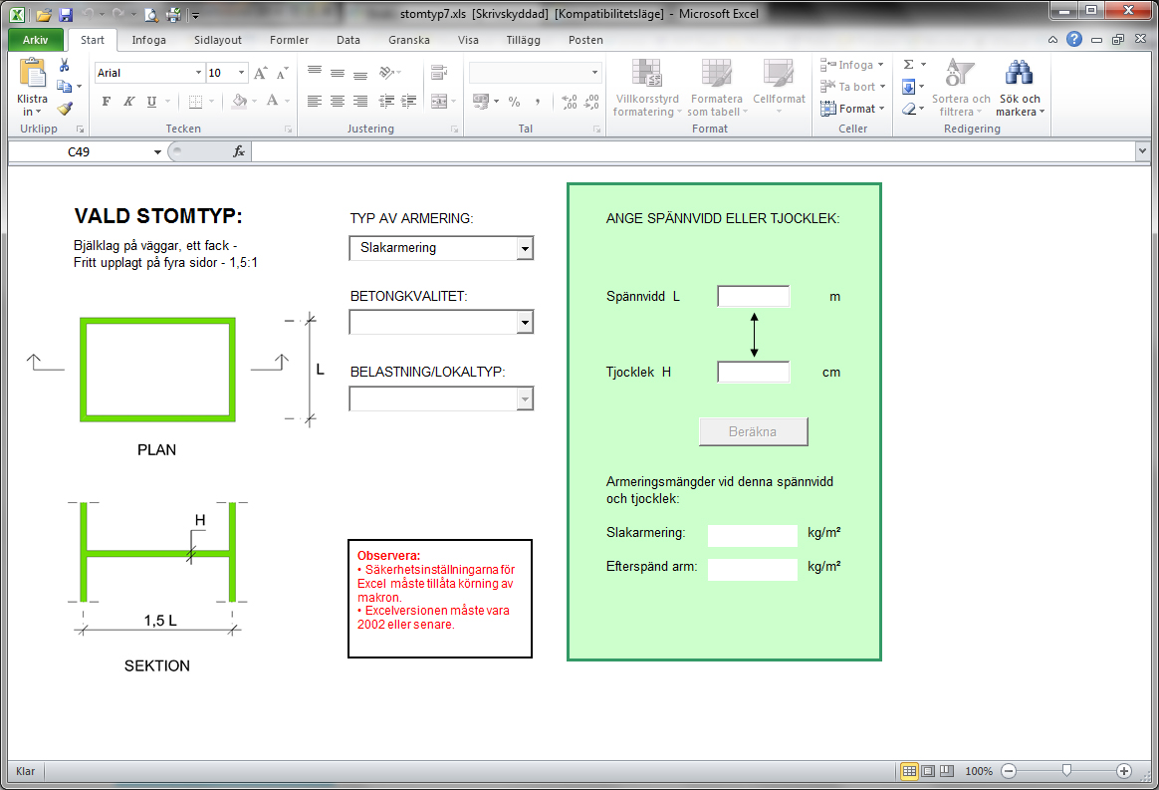
Task: Open the BELASTNING/LOKALTYP dropdown
Action: click(x=525, y=399)
